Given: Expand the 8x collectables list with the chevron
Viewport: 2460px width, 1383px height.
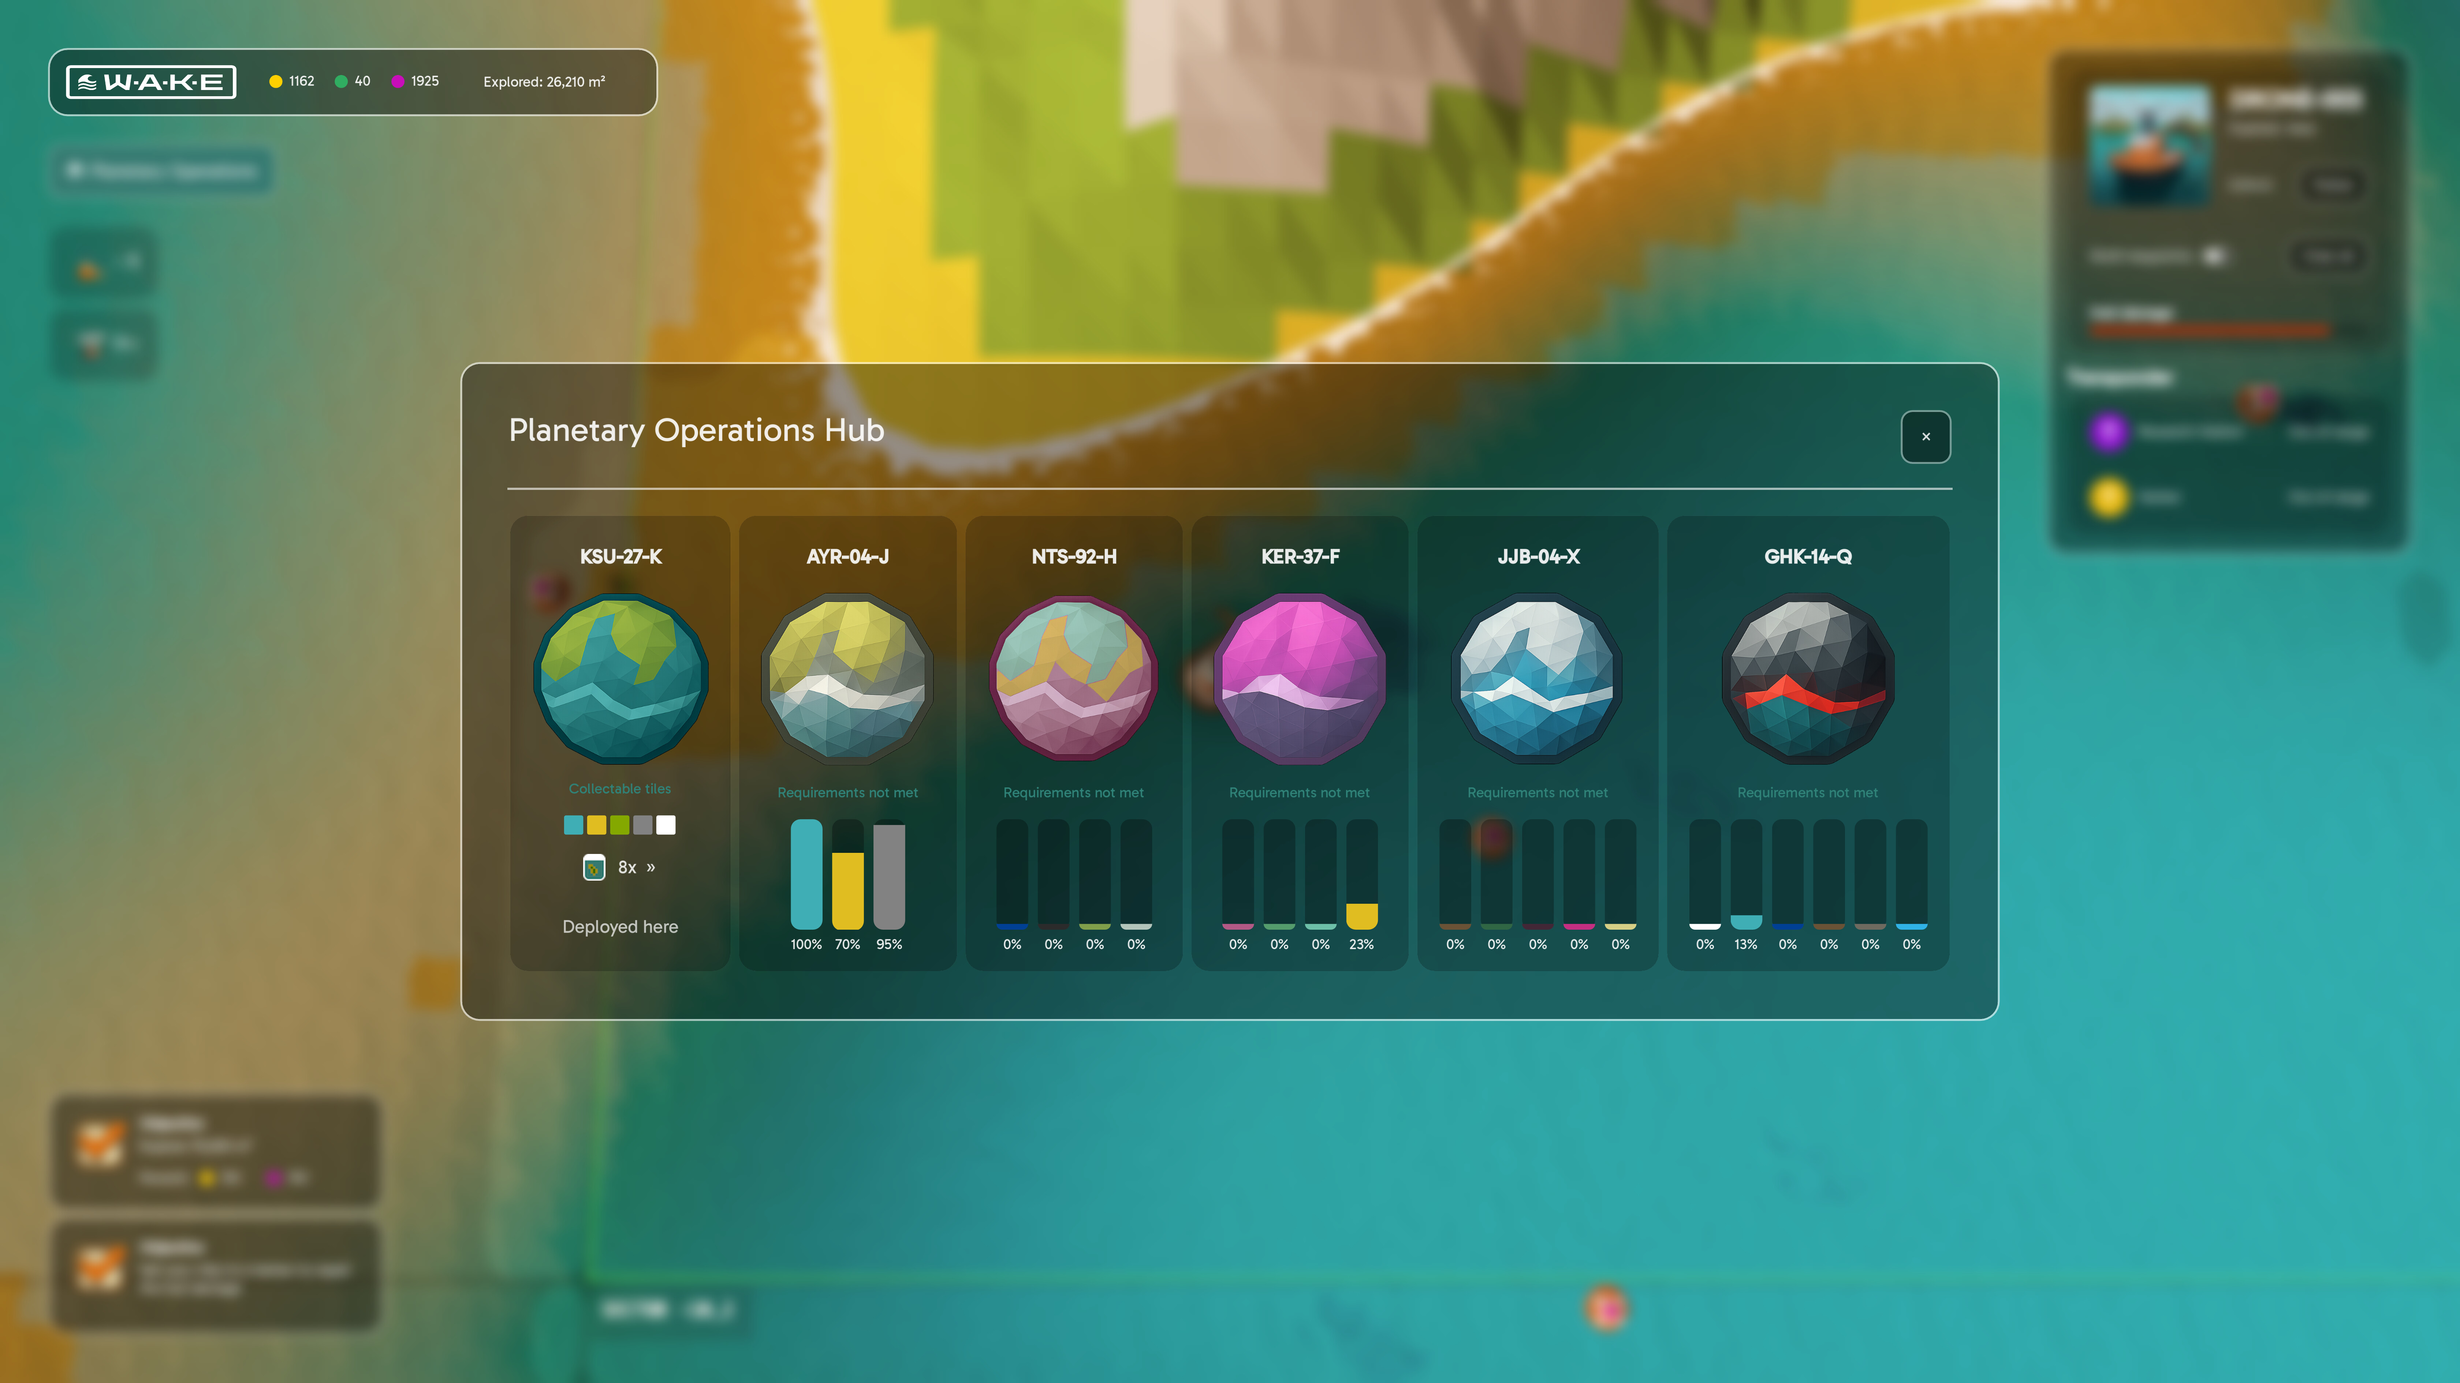Looking at the screenshot, I should [651, 867].
